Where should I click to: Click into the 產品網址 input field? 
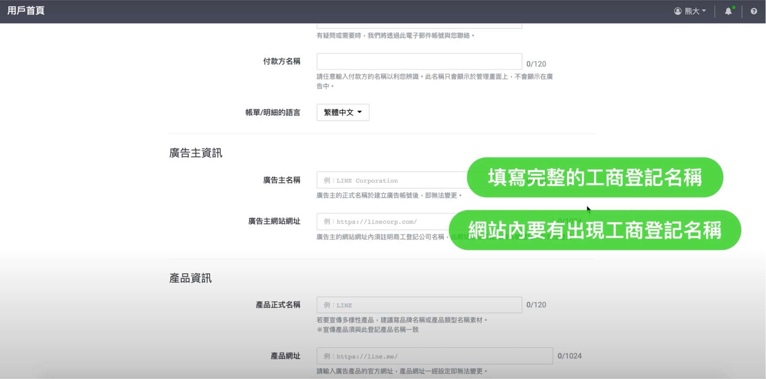pos(434,356)
